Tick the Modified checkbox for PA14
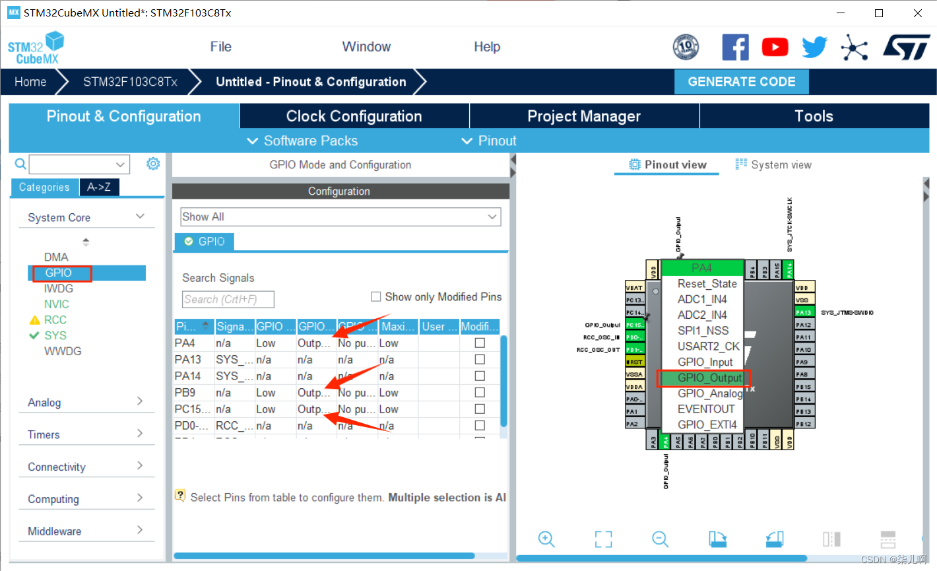 point(480,376)
